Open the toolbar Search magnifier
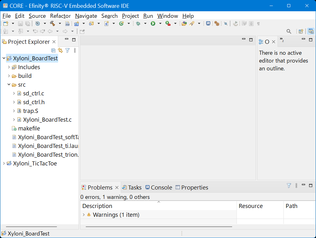Image resolution: width=316 pixels, height=238 pixels. (289, 31)
